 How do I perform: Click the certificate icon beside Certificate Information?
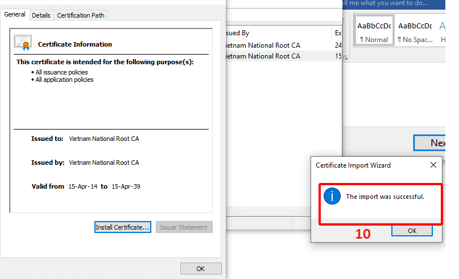23,43
